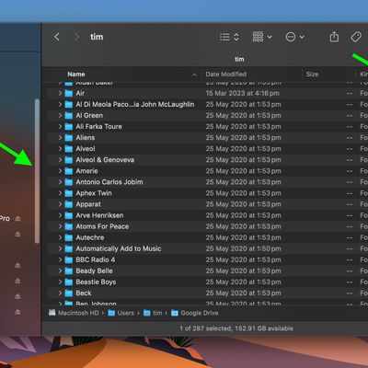The height and width of the screenshot is (368, 368).
Task: Click the Alveol & Genoveva folder icon
Action: (69, 160)
